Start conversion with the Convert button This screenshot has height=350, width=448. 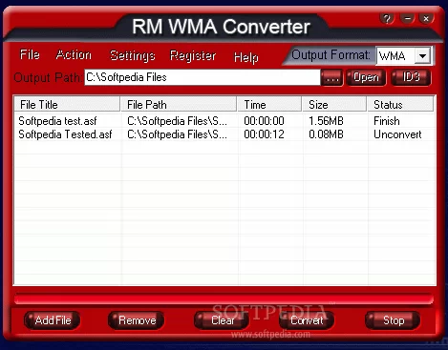click(307, 320)
